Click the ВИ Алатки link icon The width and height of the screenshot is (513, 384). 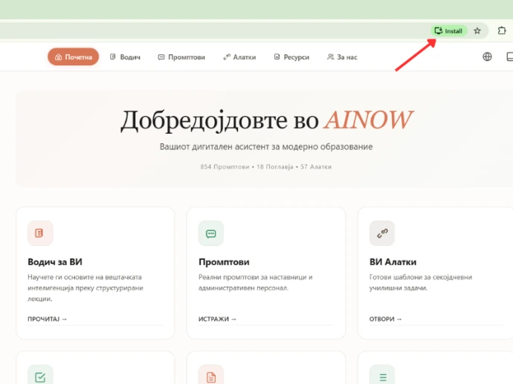click(382, 233)
